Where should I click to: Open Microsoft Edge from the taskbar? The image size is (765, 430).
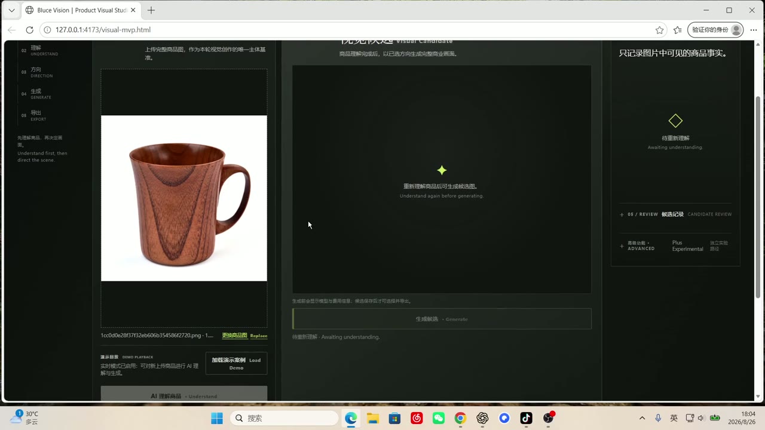pos(351,418)
